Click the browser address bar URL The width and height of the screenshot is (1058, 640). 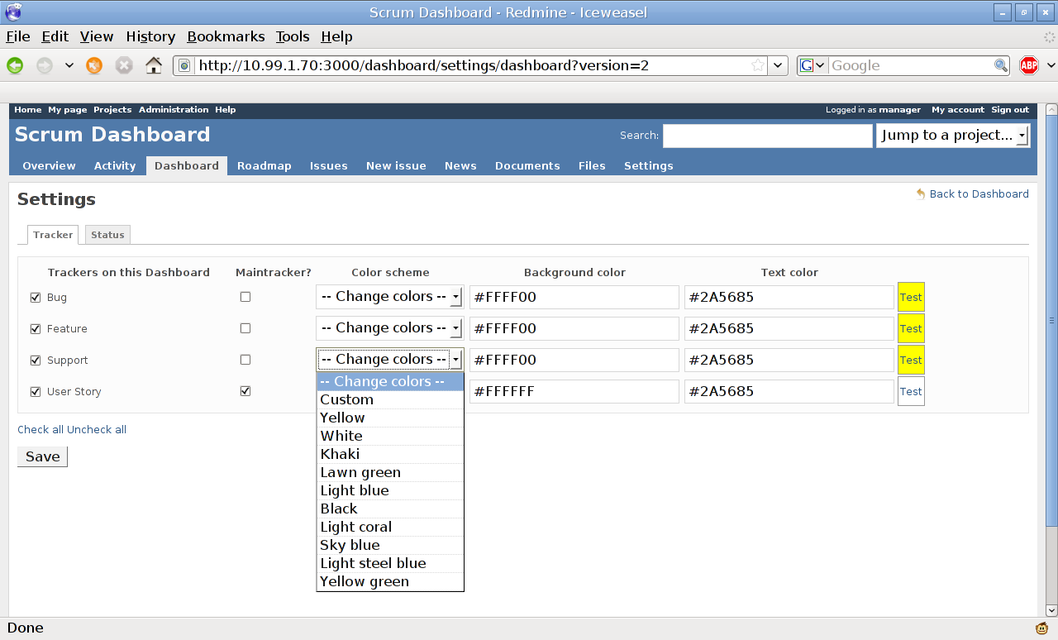[471, 65]
